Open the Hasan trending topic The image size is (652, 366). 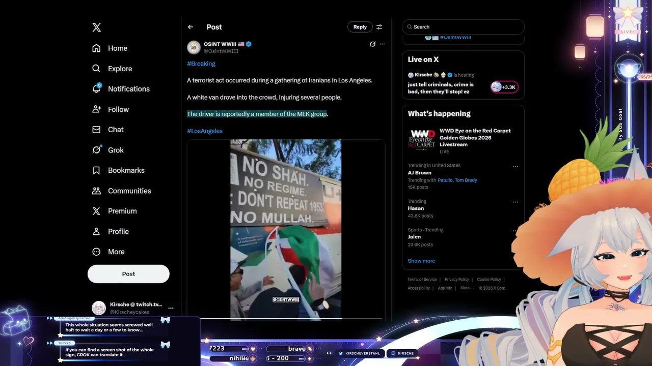[416, 208]
